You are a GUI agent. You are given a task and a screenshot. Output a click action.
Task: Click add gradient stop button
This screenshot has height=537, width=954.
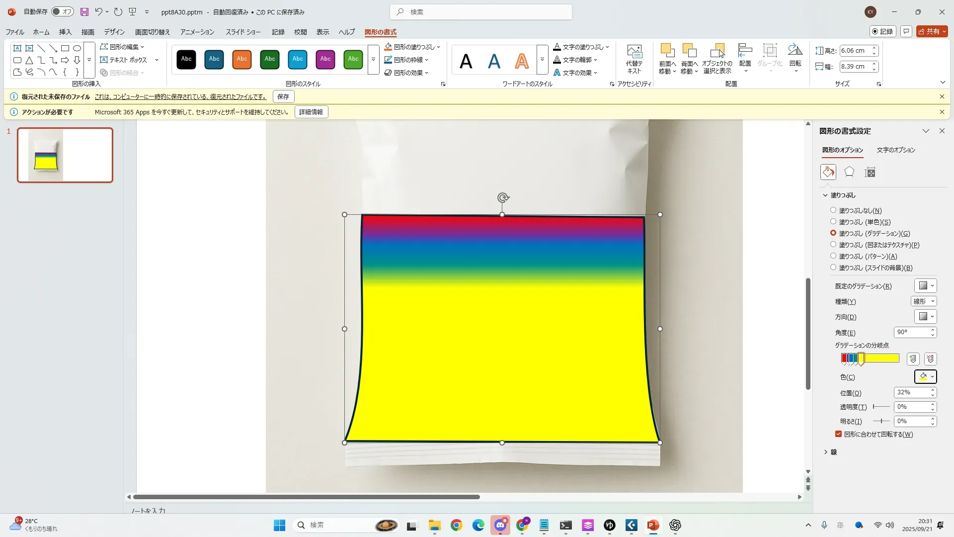click(913, 358)
